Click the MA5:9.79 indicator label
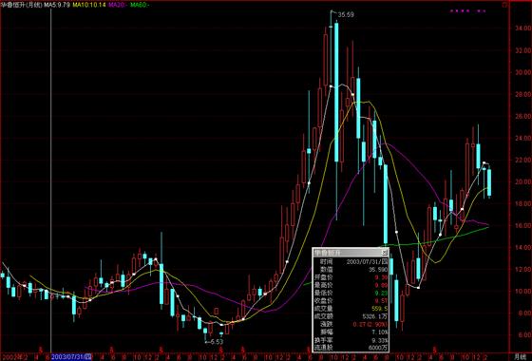This screenshot has height=361, width=532. 57,5
